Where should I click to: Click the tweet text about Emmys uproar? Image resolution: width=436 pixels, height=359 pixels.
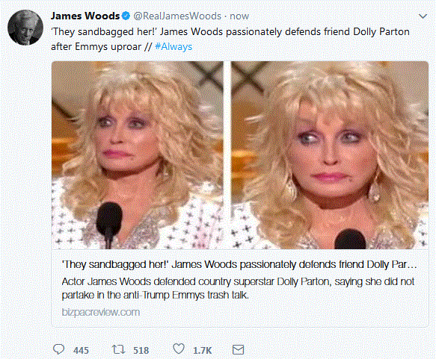230,39
